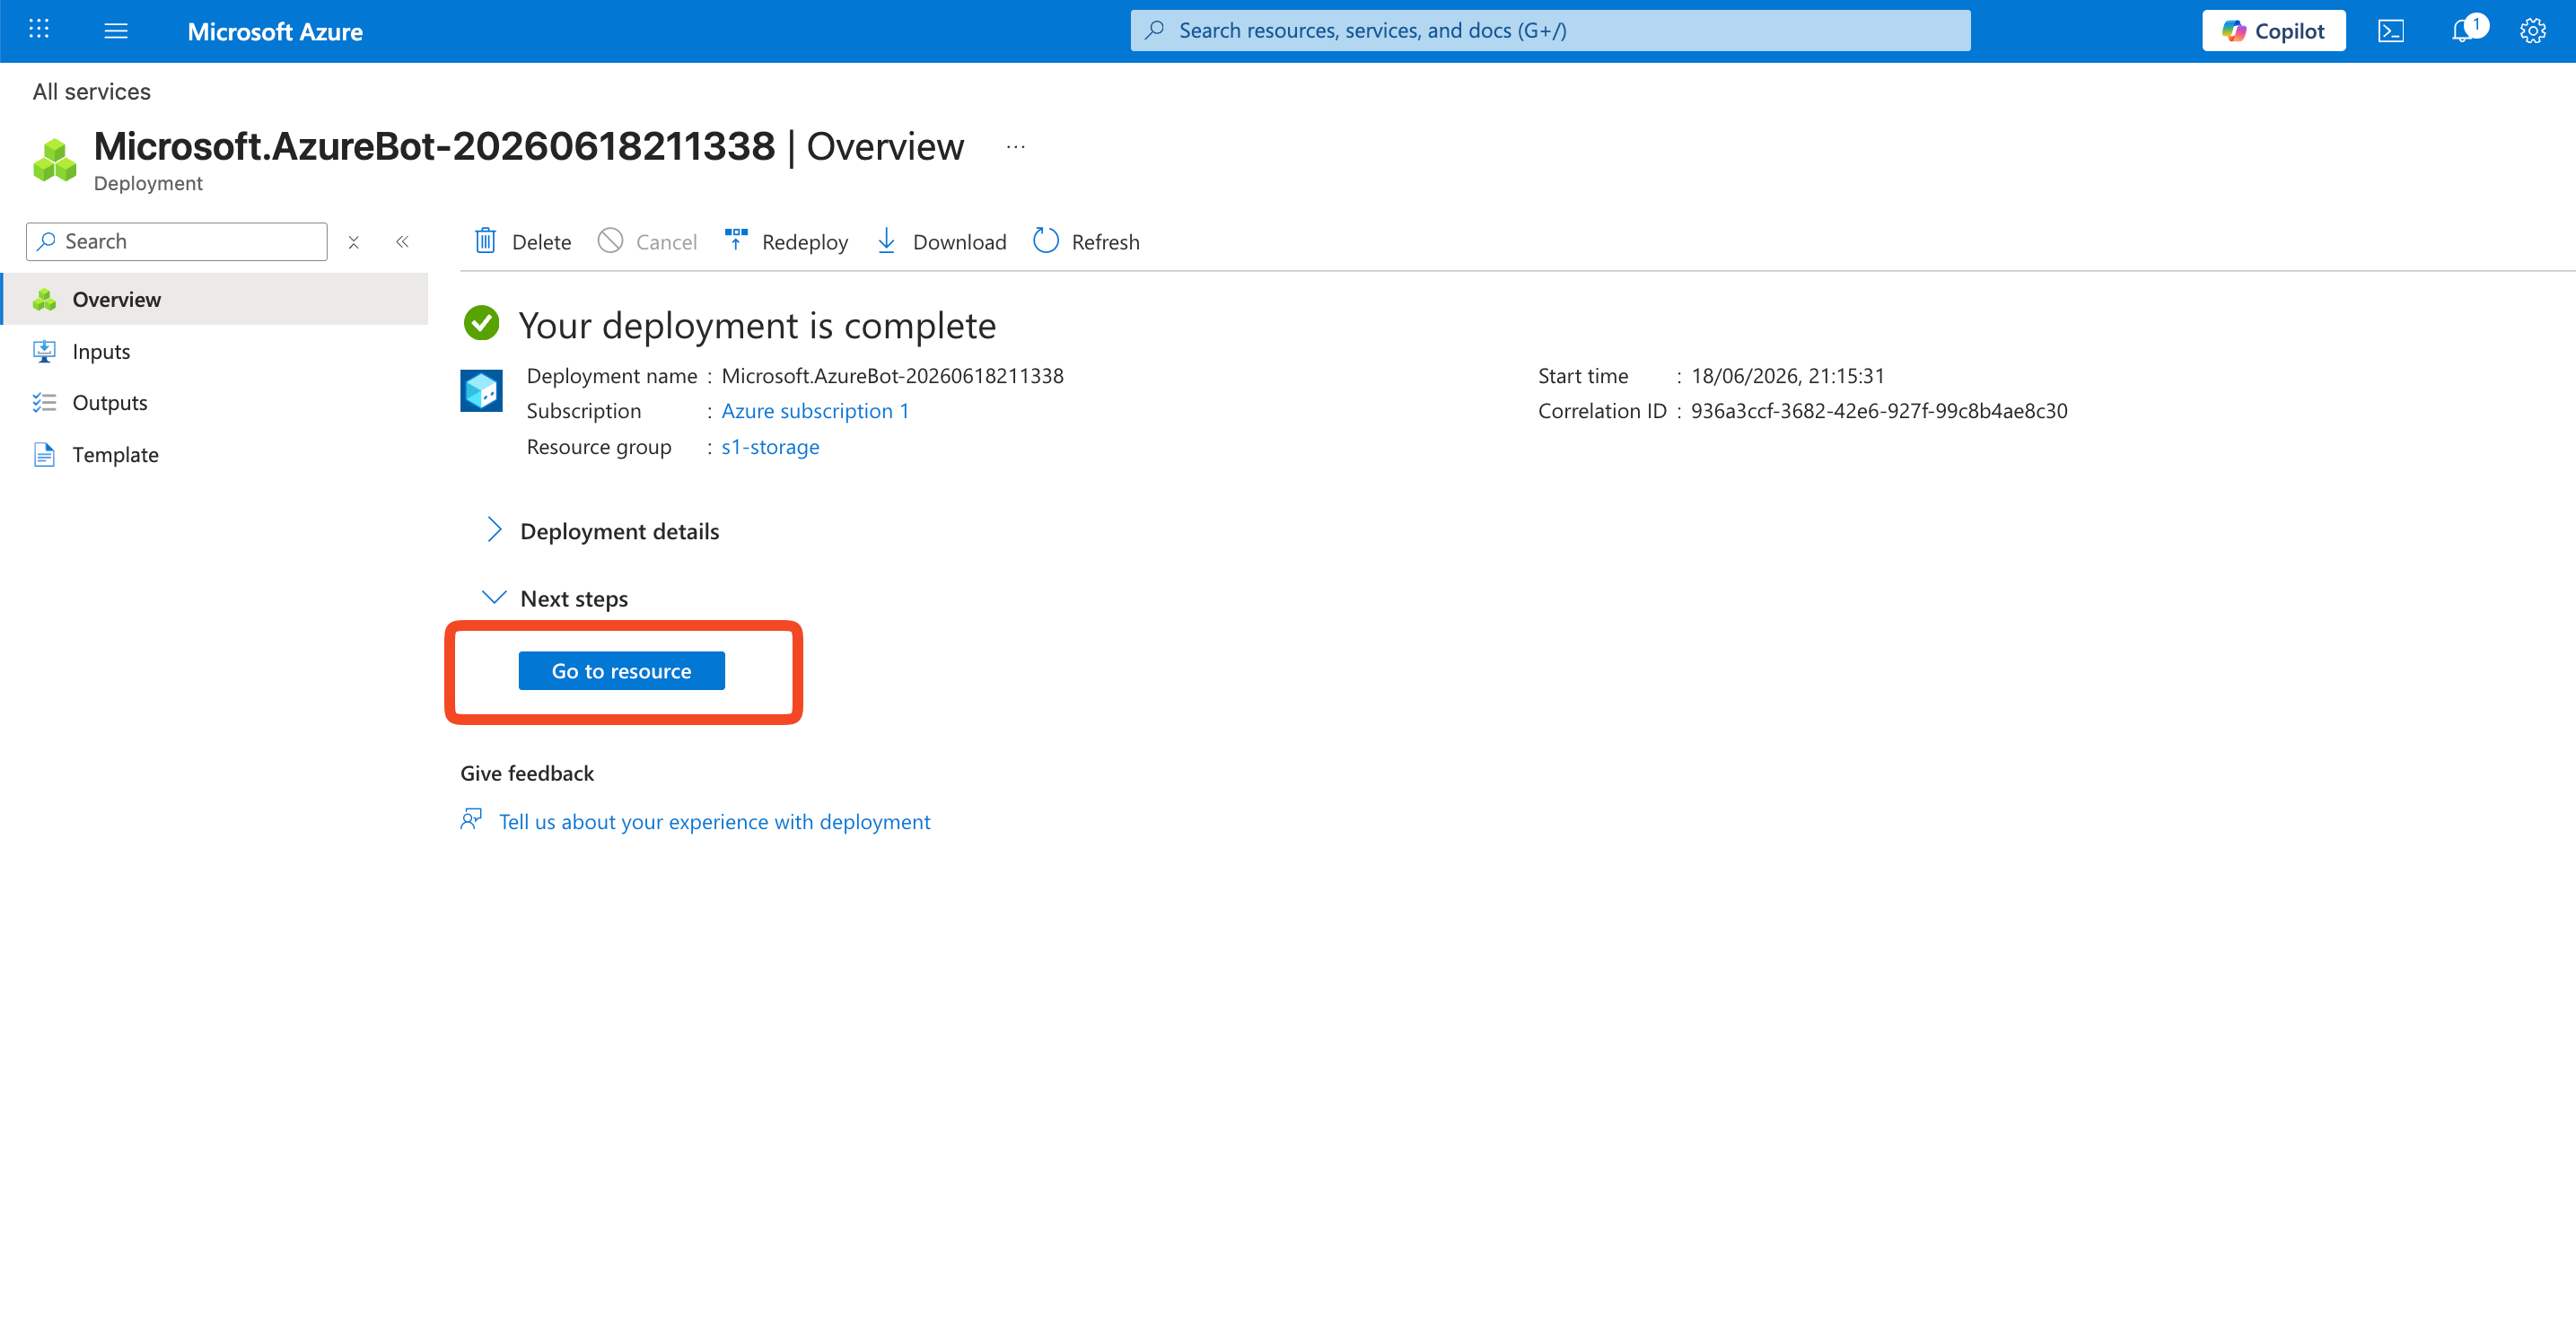This screenshot has width=2576, height=1337.
Task: Select the Correlation ID value text
Action: point(1879,411)
